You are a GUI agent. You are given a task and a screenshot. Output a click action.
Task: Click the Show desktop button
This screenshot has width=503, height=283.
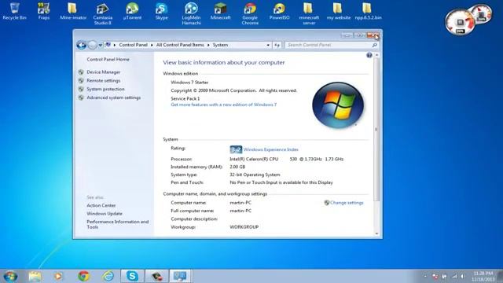(500, 276)
